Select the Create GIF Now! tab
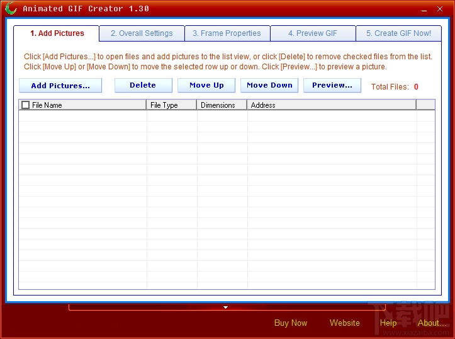The height and width of the screenshot is (339, 455). [x=399, y=33]
